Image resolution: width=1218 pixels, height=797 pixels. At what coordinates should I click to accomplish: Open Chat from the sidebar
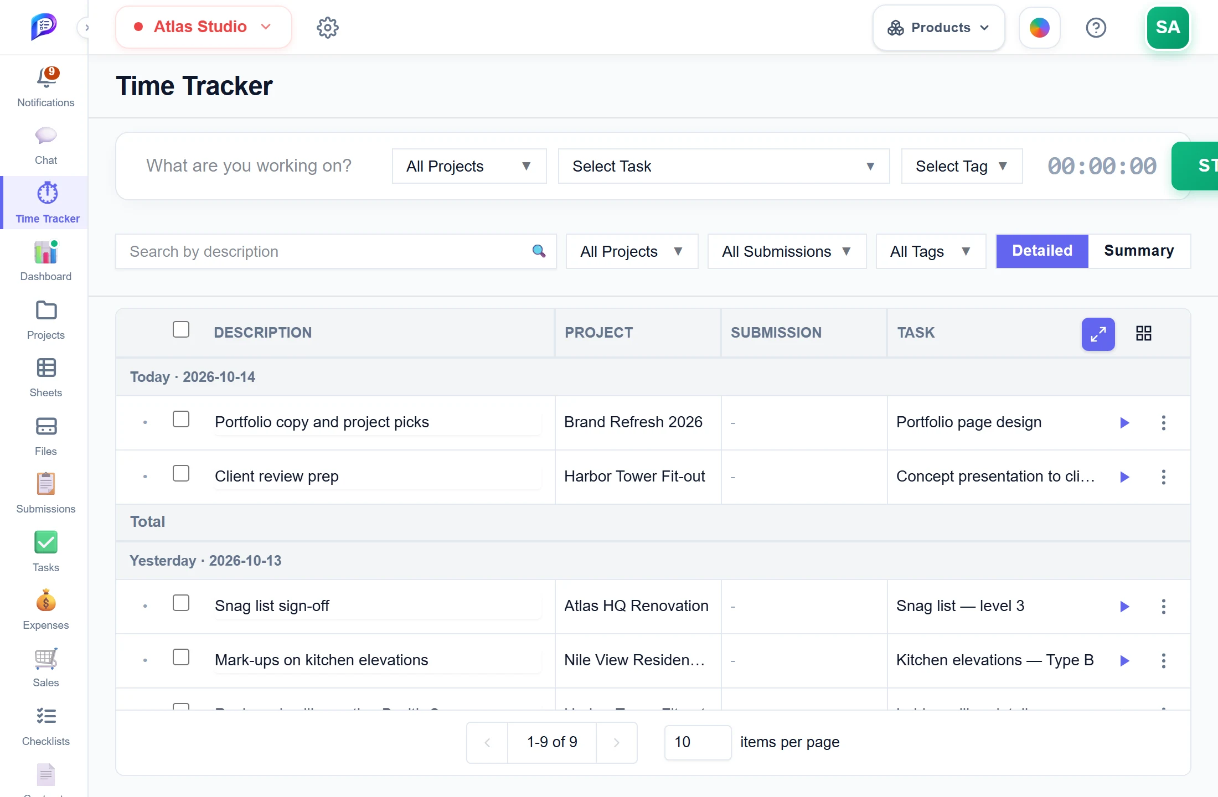[45, 145]
